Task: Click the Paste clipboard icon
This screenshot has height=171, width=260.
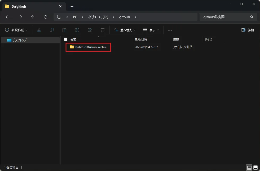Action: click(64, 30)
